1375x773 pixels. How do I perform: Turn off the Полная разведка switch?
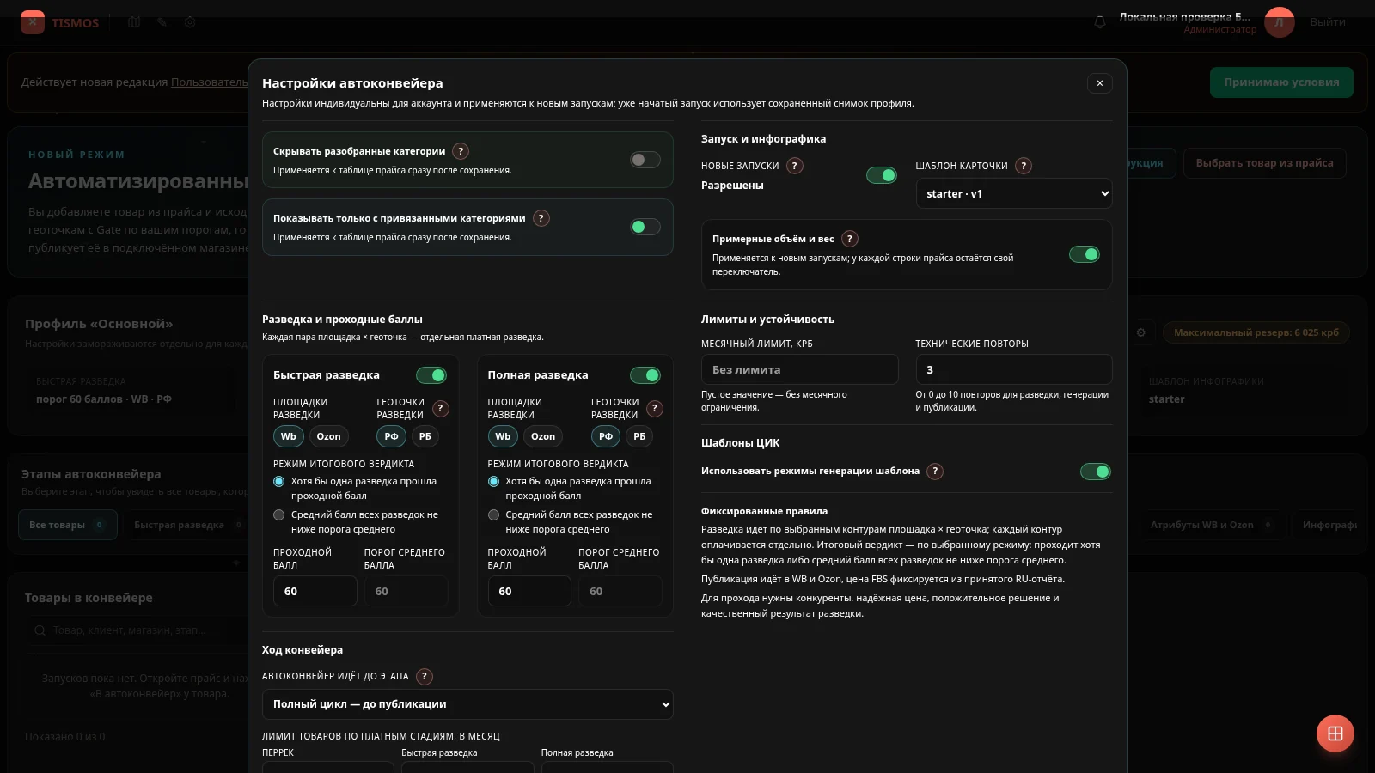(x=645, y=375)
